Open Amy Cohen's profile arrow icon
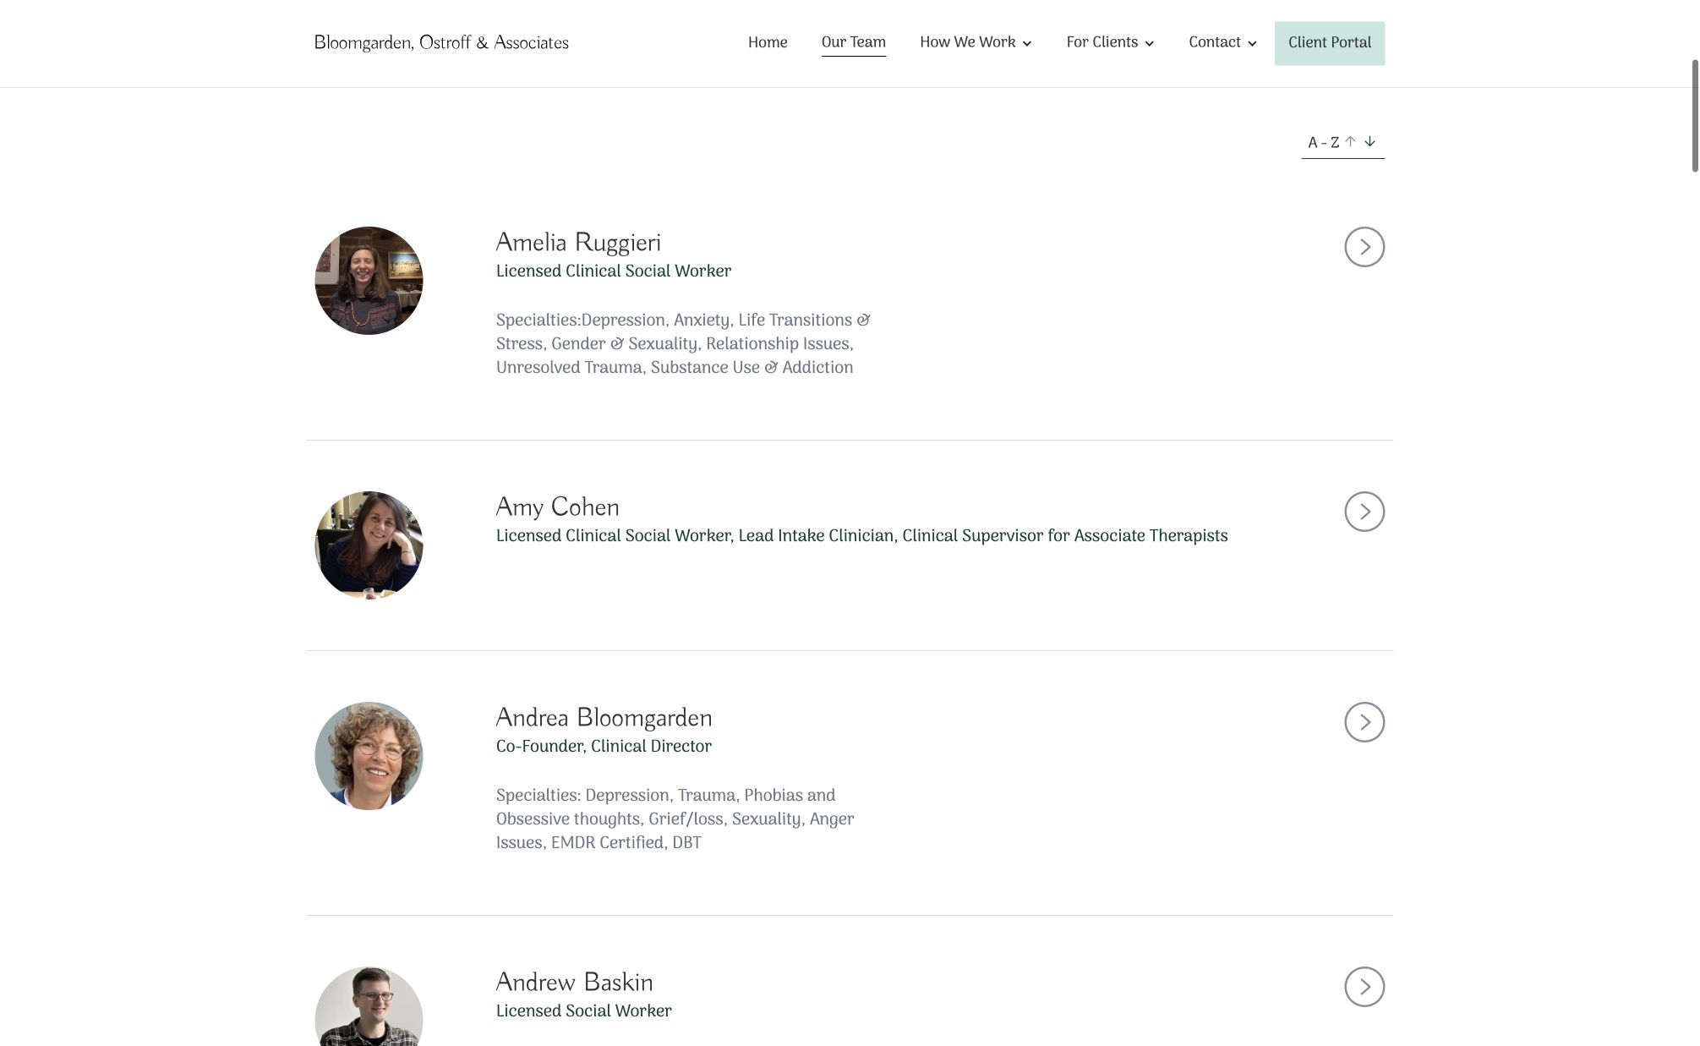Screen dimensions: 1700x1046 [1364, 512]
